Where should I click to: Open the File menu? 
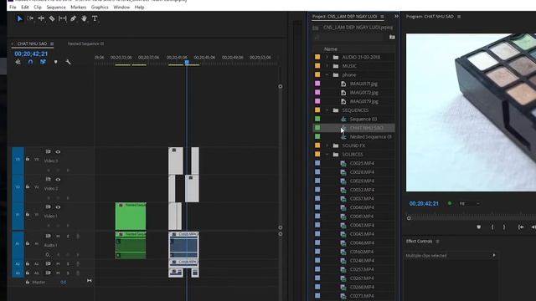[x=13, y=7]
